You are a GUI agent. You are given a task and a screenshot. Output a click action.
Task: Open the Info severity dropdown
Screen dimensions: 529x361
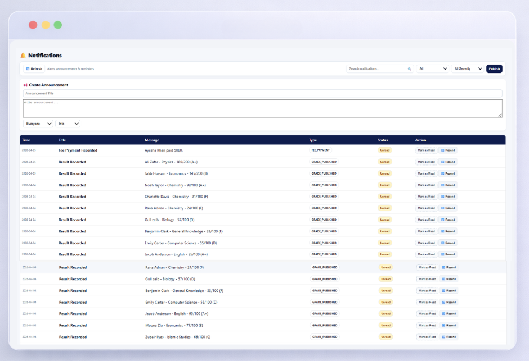point(68,124)
